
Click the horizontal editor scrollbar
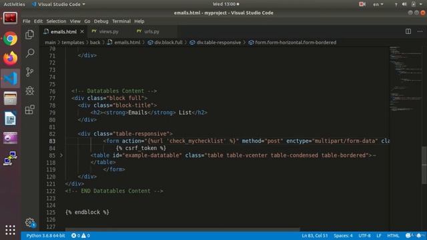pyautogui.click(x=182, y=229)
